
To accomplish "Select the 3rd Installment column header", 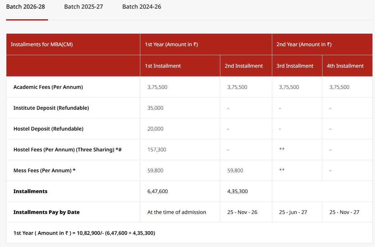I will 295,66.
